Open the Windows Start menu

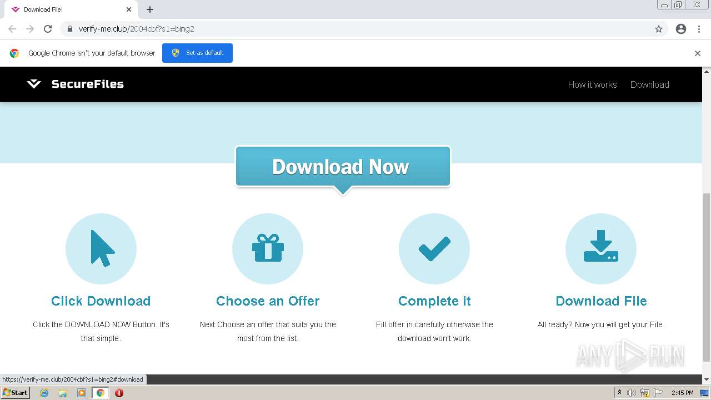coord(16,393)
